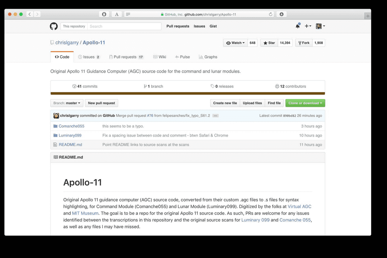Open the Luminary099 folder name link
Viewport: 387px width, 258px height.
click(x=70, y=135)
